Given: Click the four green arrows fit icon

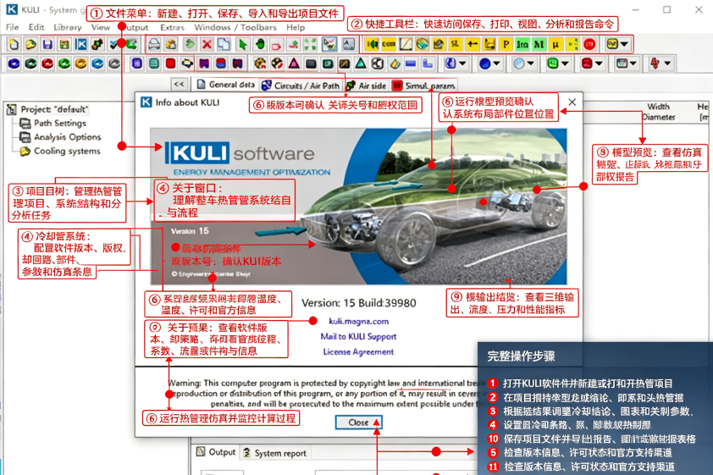Looking at the screenshot, I should (311, 44).
